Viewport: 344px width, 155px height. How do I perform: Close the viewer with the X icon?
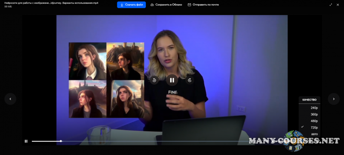coord(338,5)
